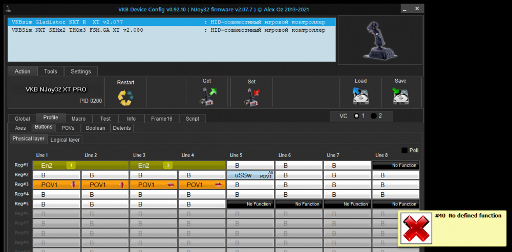Click the joystick device picture
The height and width of the screenshot is (252, 512).
(x=380, y=40)
